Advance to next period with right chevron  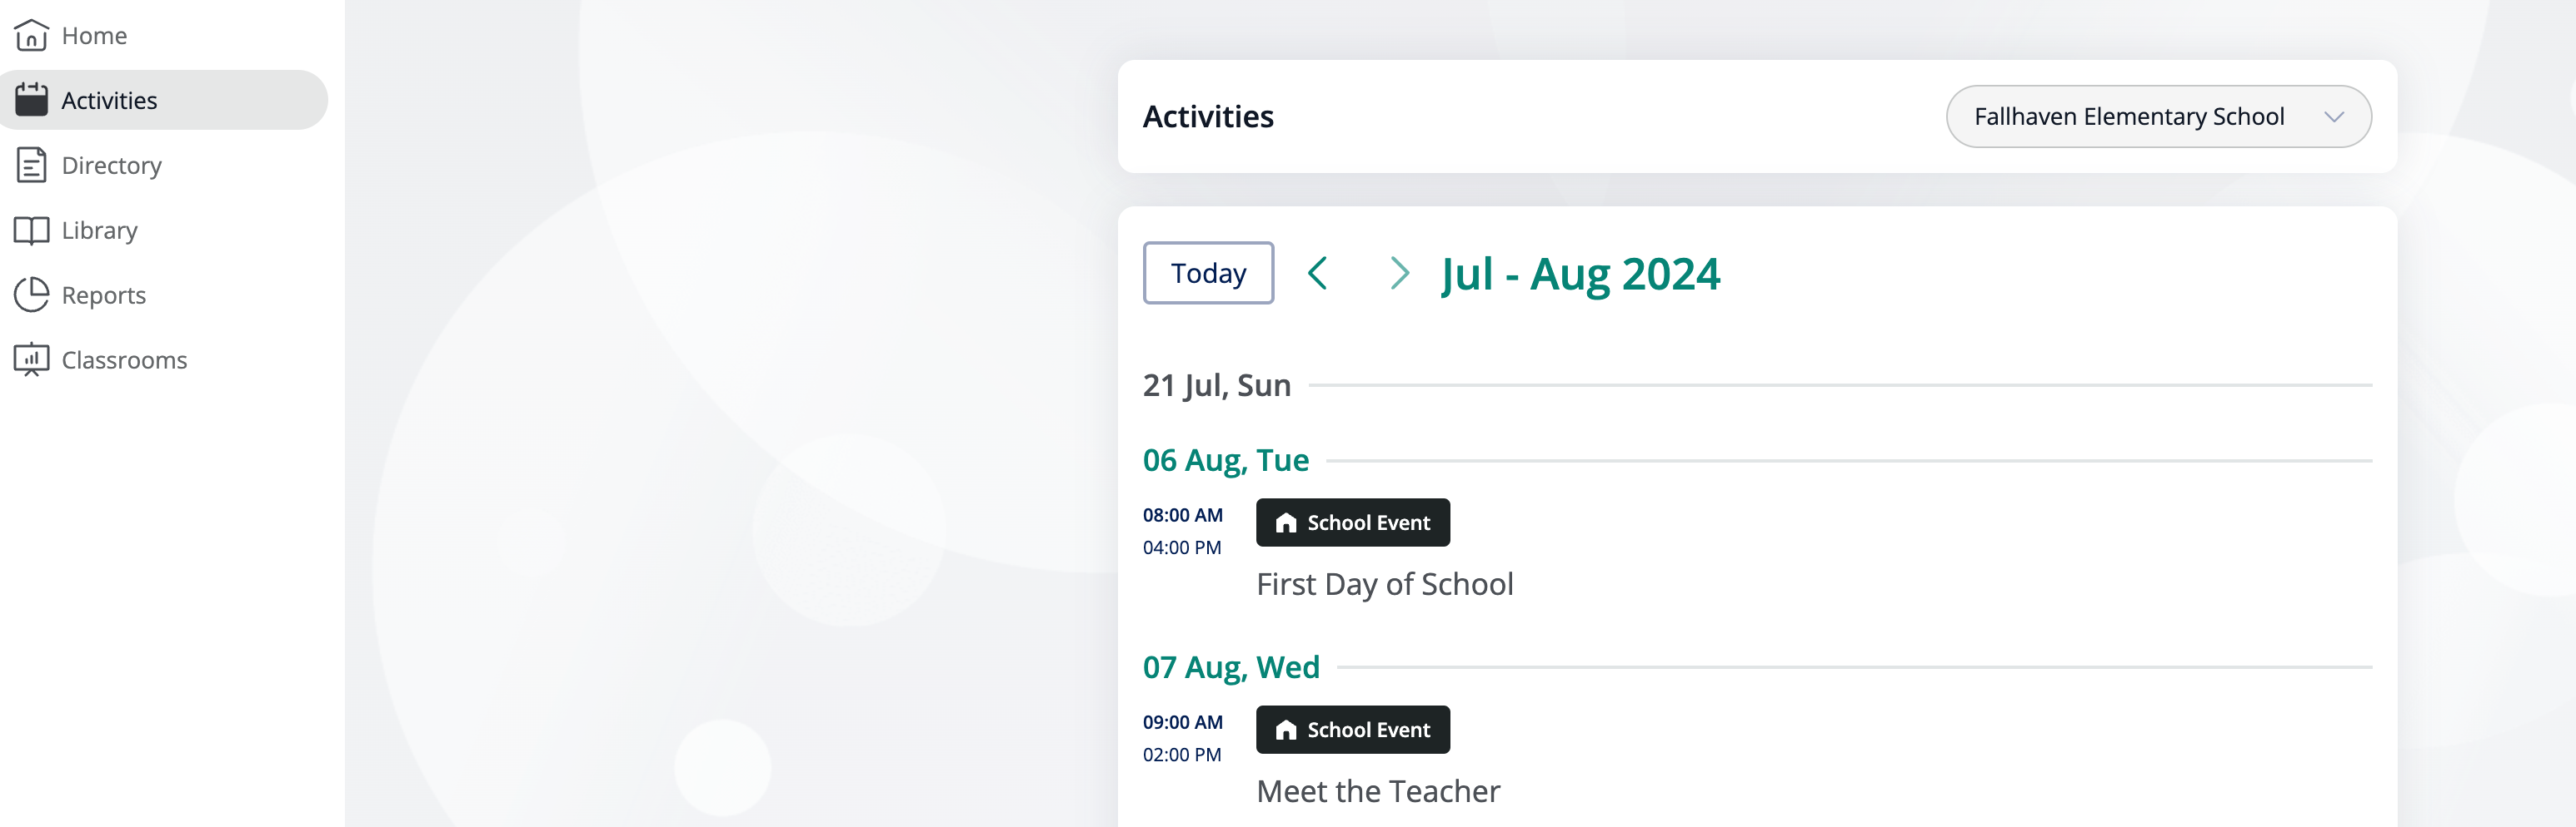click(x=1399, y=273)
